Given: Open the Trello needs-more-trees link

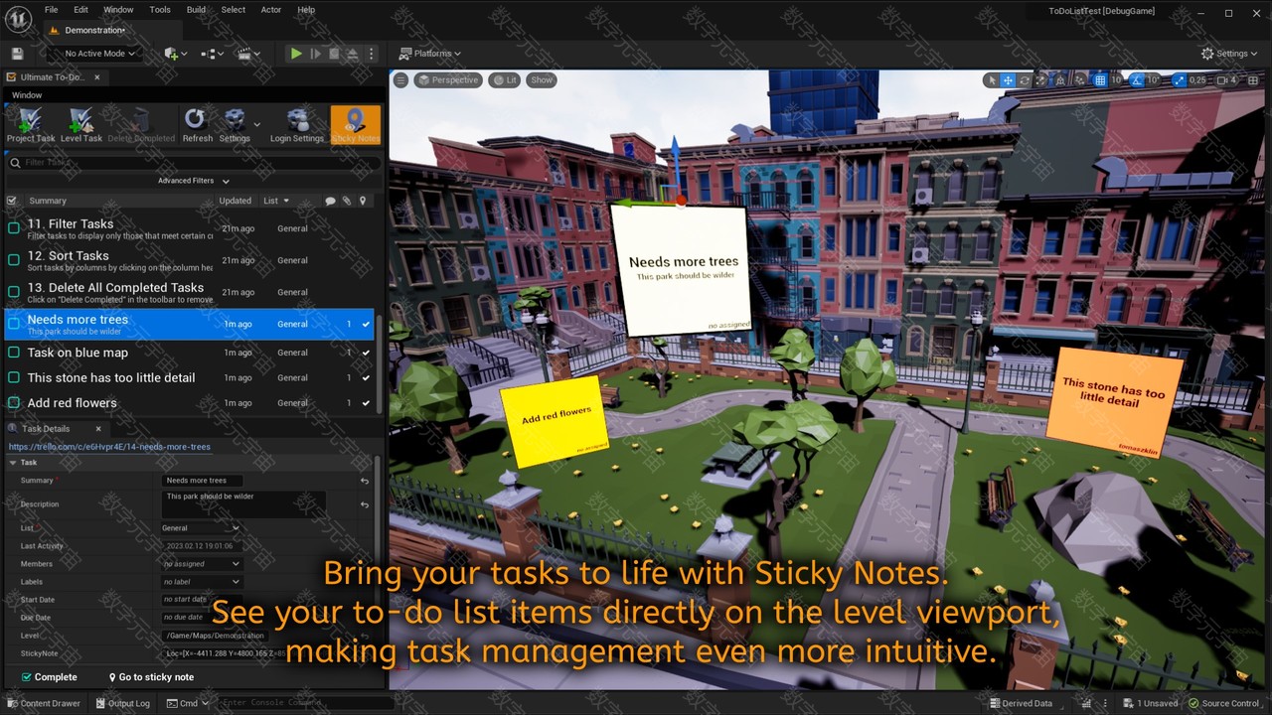Looking at the screenshot, I should [x=109, y=447].
